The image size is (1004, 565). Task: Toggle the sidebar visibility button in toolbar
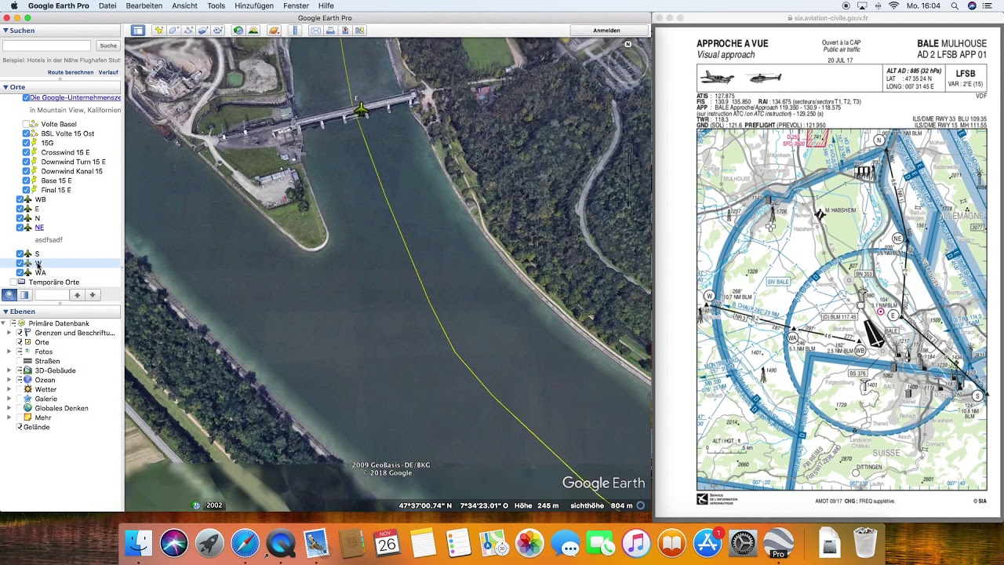click(138, 31)
